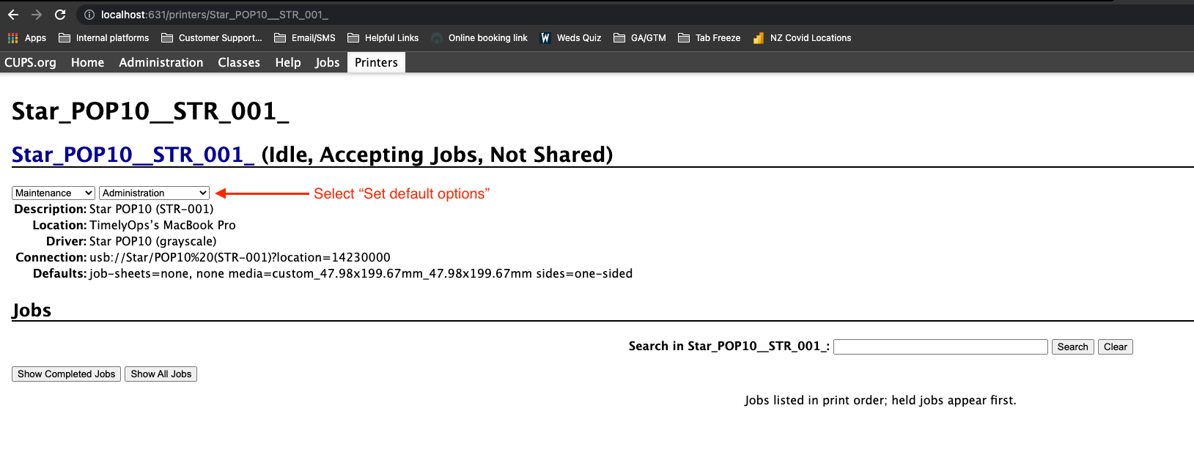The image size is (1194, 463).
Task: Open the Email/SMS bookmark folder
Action: (x=305, y=38)
